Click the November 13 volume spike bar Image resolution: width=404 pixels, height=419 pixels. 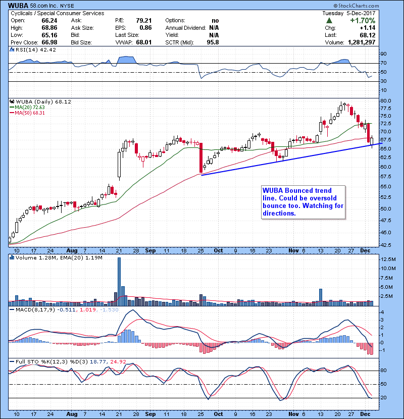coord(321,297)
